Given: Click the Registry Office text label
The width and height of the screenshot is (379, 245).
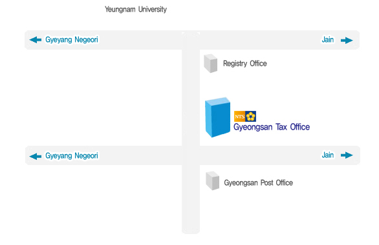Looking at the screenshot, I should pyautogui.click(x=245, y=64).
